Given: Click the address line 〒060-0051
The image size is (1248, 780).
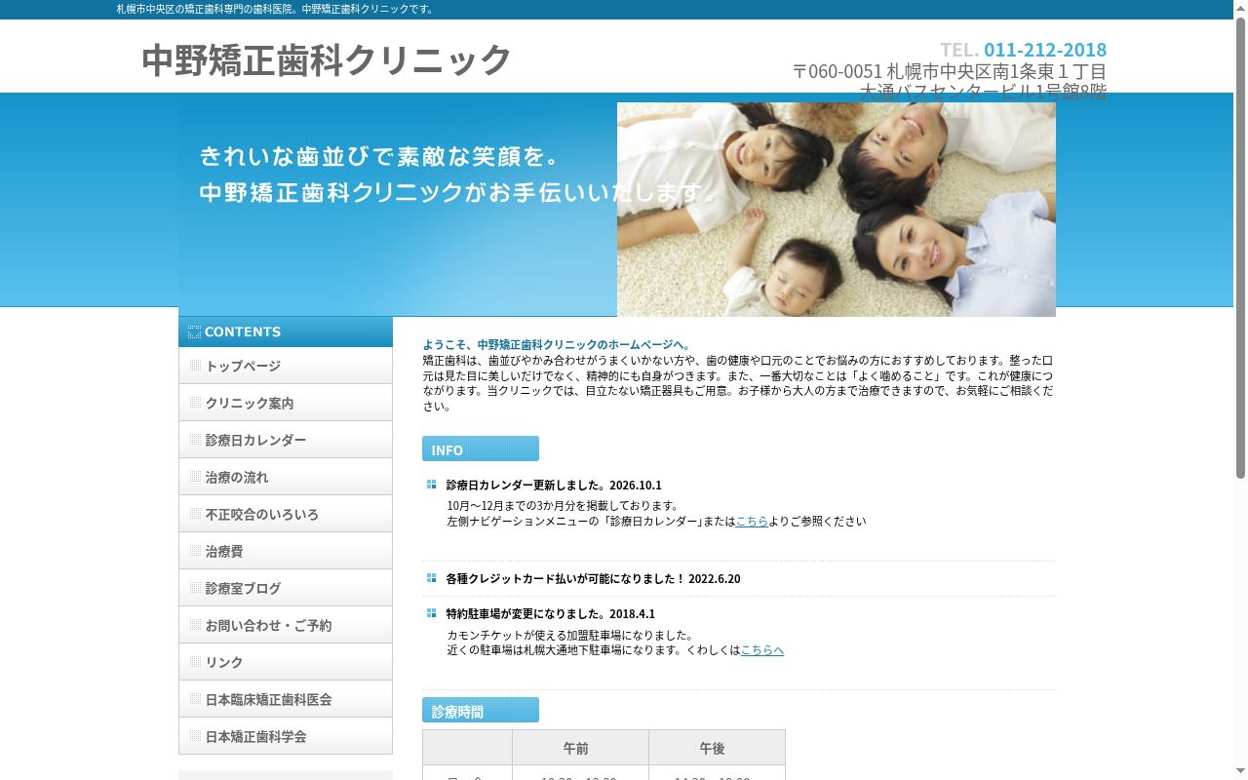Looking at the screenshot, I should (950, 71).
